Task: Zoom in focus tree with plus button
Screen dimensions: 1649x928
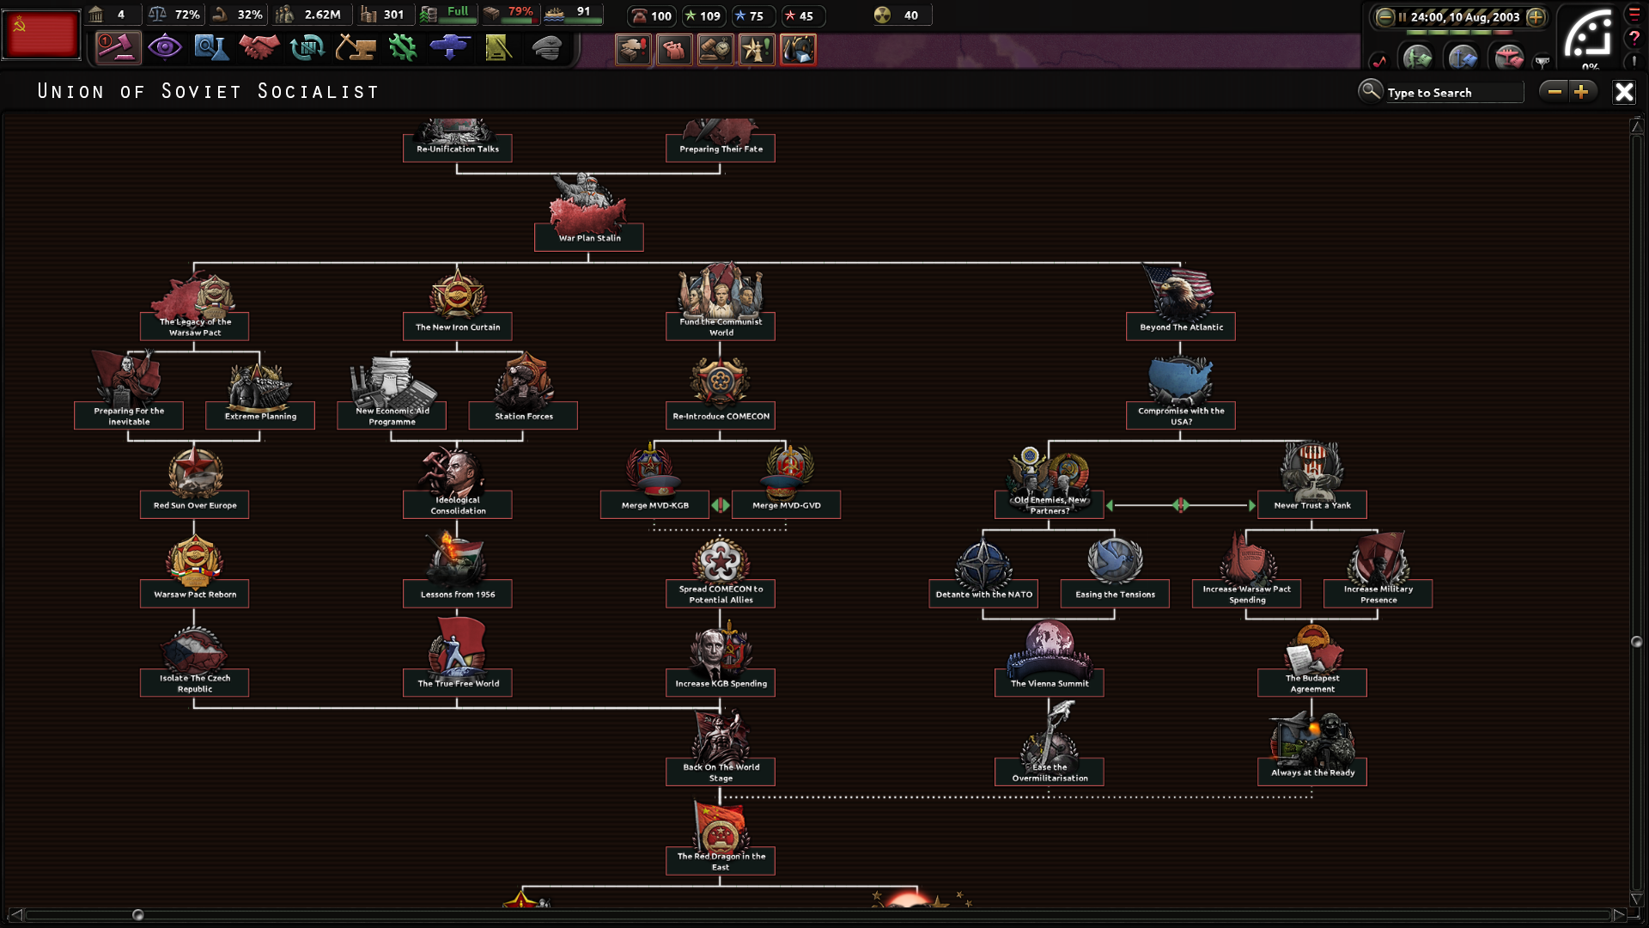Action: (x=1582, y=92)
